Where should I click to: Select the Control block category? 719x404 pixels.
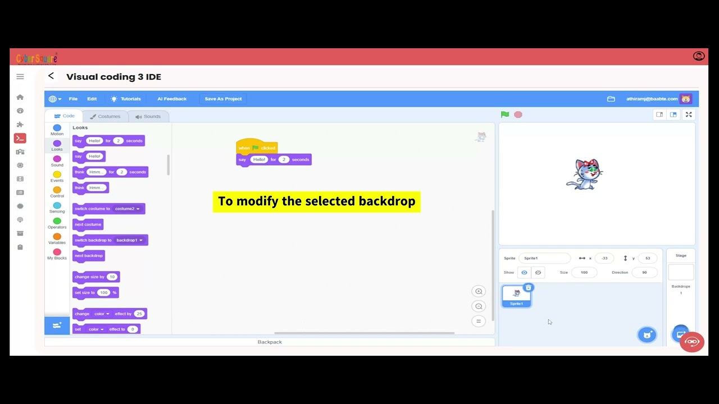[x=57, y=192]
